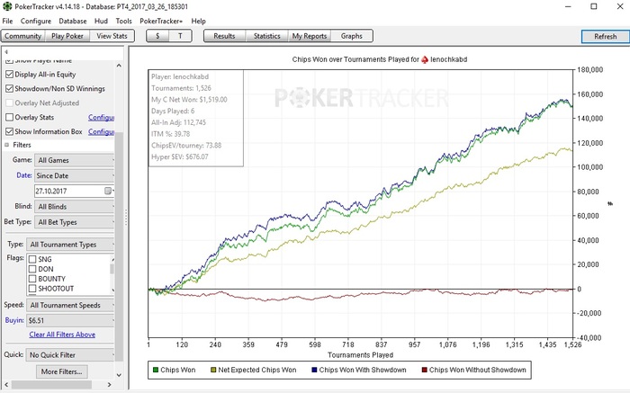The height and width of the screenshot is (393, 630).
Task: Click Configure link next to Overlay Stats
Action: [101, 117]
